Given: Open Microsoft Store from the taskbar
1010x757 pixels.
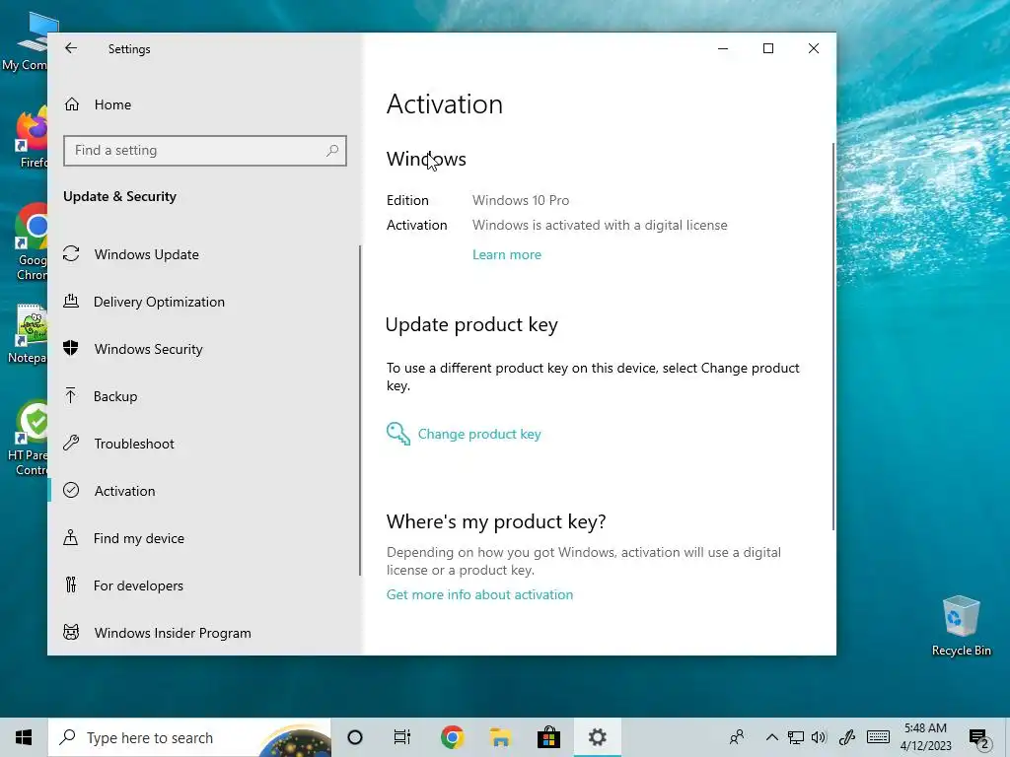Looking at the screenshot, I should coord(548,737).
